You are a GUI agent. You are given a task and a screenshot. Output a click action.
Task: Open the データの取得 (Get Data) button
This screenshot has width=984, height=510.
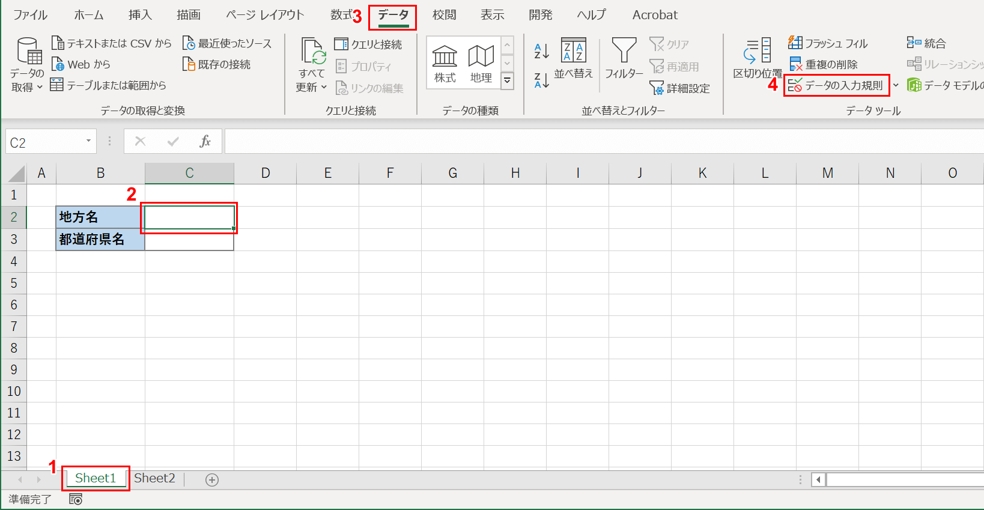27,64
